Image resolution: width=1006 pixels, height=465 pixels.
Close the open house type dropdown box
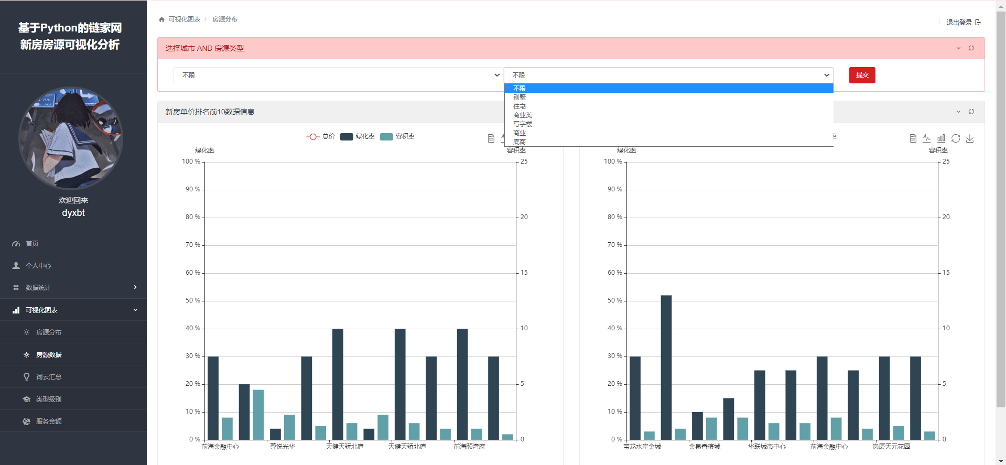pos(668,75)
